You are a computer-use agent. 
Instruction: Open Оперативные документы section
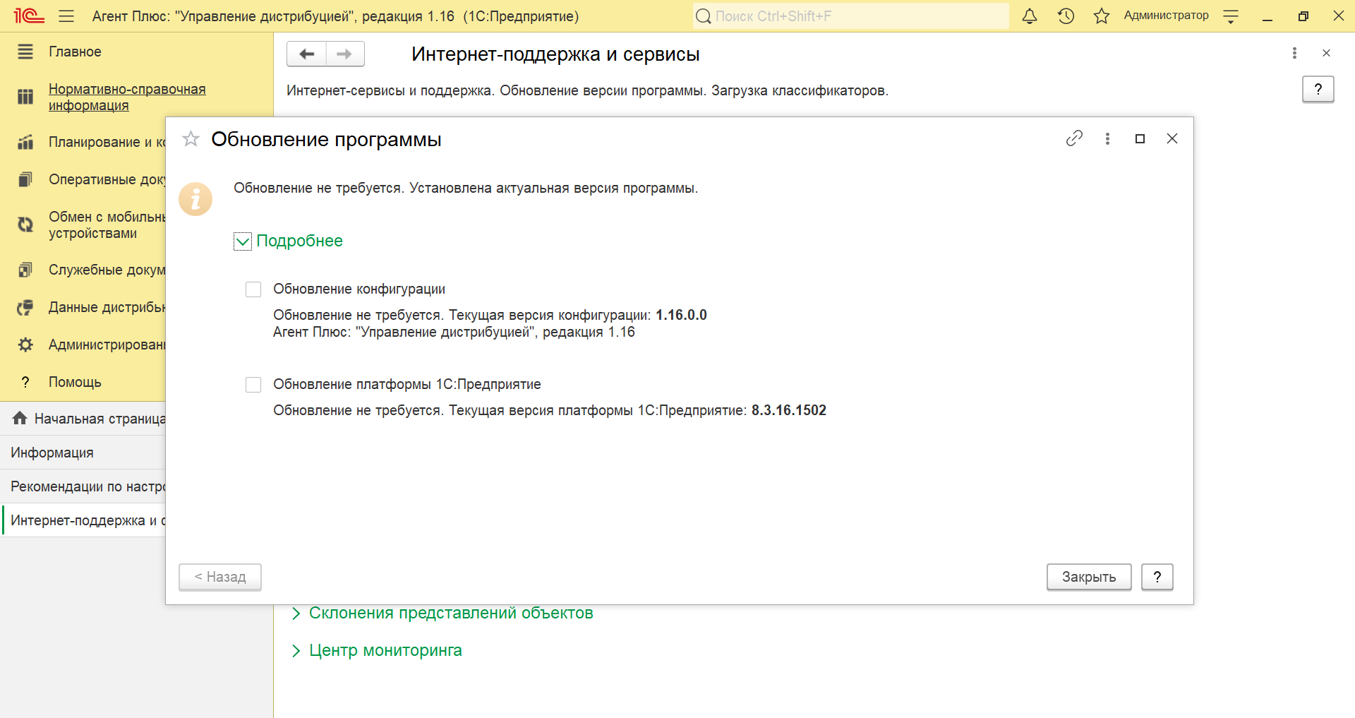107,179
